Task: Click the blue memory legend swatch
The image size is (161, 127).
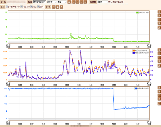Action: click(136, 88)
